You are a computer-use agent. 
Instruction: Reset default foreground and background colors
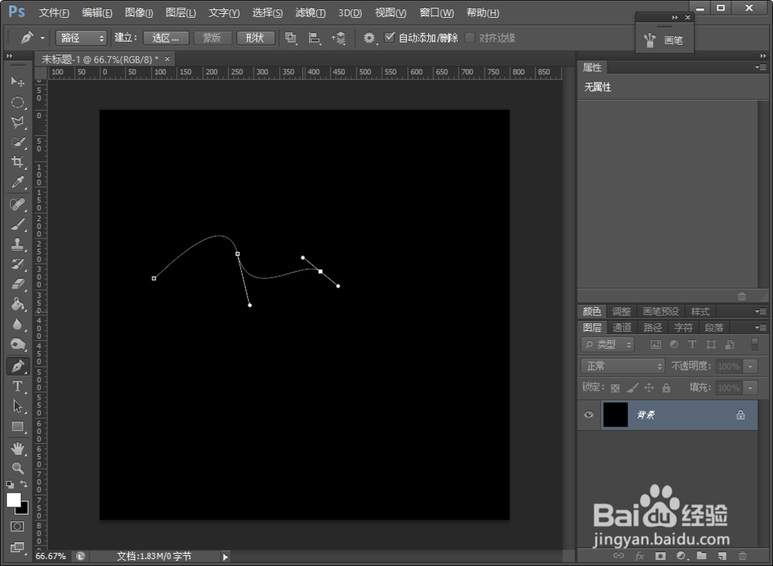(10, 485)
